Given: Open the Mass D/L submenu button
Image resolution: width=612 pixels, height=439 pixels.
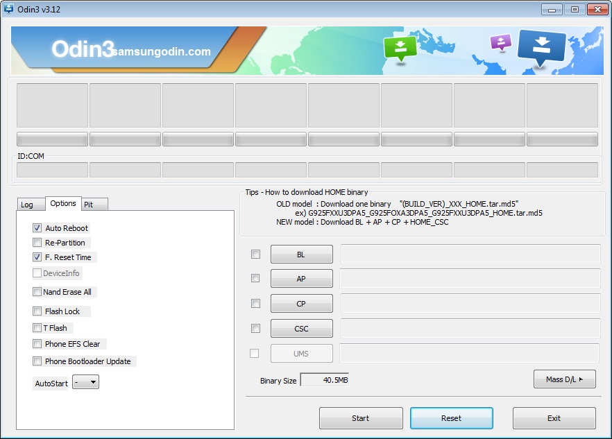Looking at the screenshot, I should 564,379.
